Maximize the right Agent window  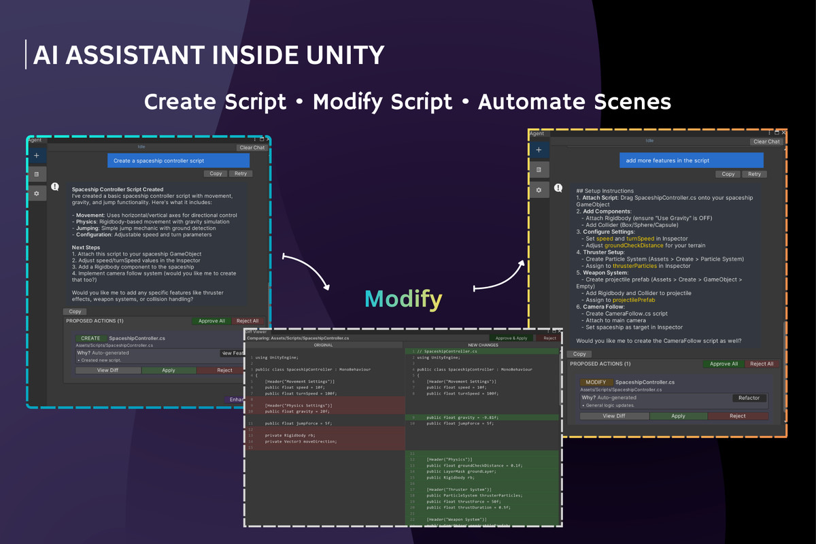(777, 133)
